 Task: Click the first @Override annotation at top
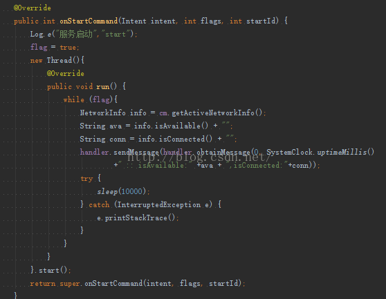[33, 8]
